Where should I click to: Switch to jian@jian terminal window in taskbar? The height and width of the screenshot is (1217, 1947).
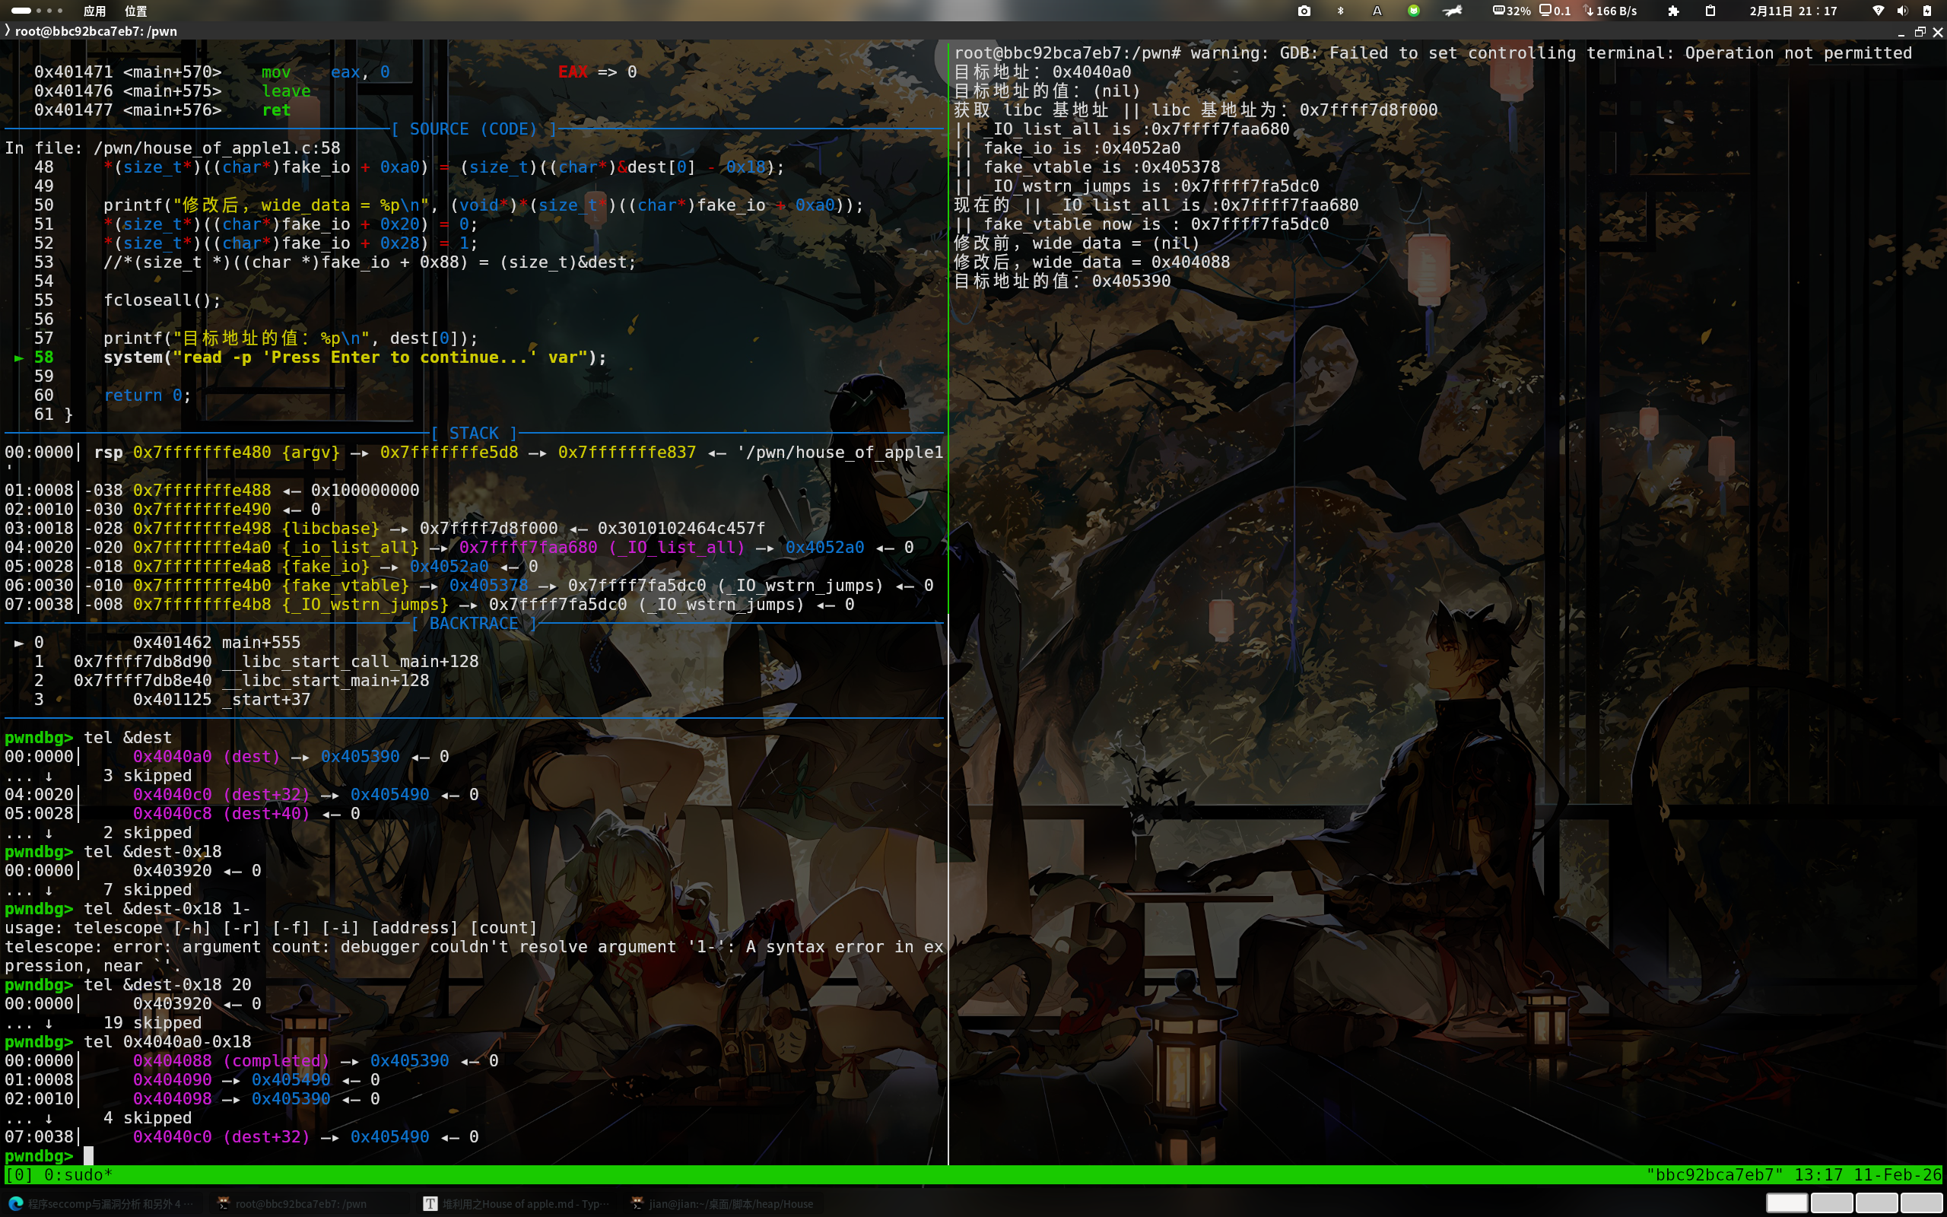[x=722, y=1203]
